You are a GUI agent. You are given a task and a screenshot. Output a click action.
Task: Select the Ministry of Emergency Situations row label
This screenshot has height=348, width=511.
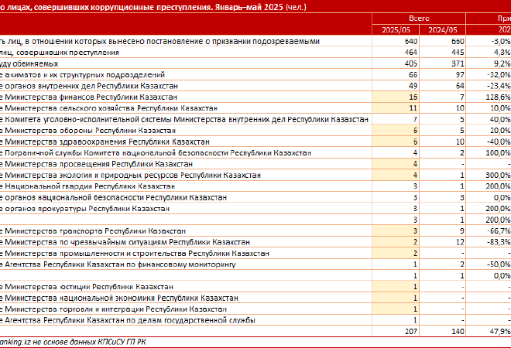(x=125, y=242)
